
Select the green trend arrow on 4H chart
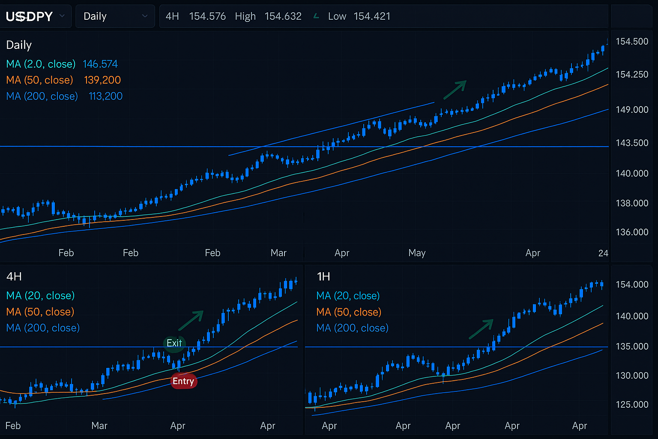pyautogui.click(x=191, y=320)
